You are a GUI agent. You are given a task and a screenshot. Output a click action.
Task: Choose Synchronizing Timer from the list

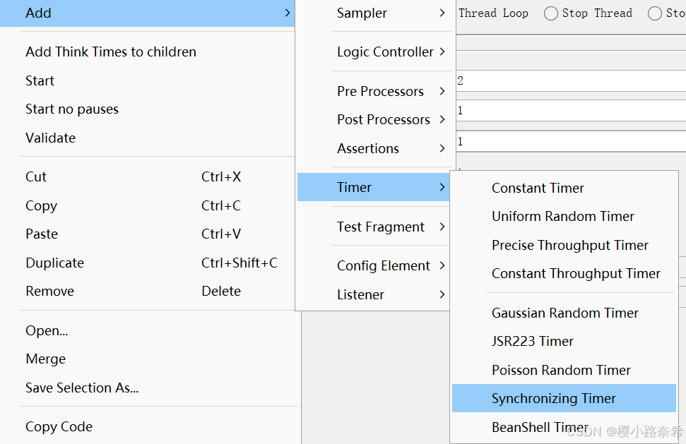pyautogui.click(x=554, y=399)
